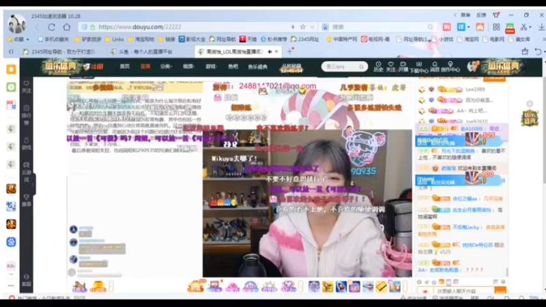
Task: Open the 菜单 menu in title bar
Action: tap(465, 15)
